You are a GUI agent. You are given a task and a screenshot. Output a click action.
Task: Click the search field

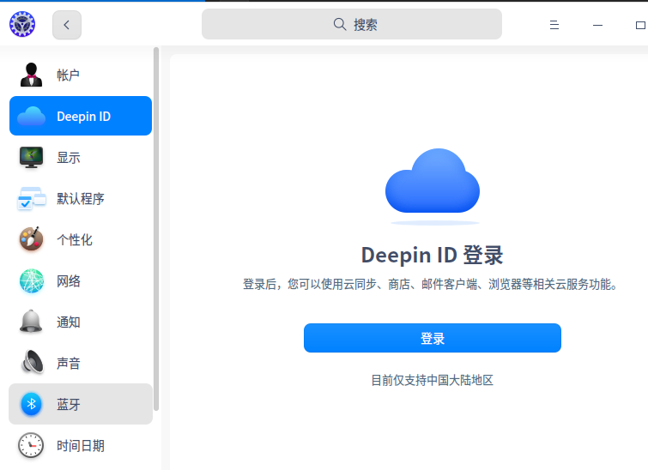(352, 24)
